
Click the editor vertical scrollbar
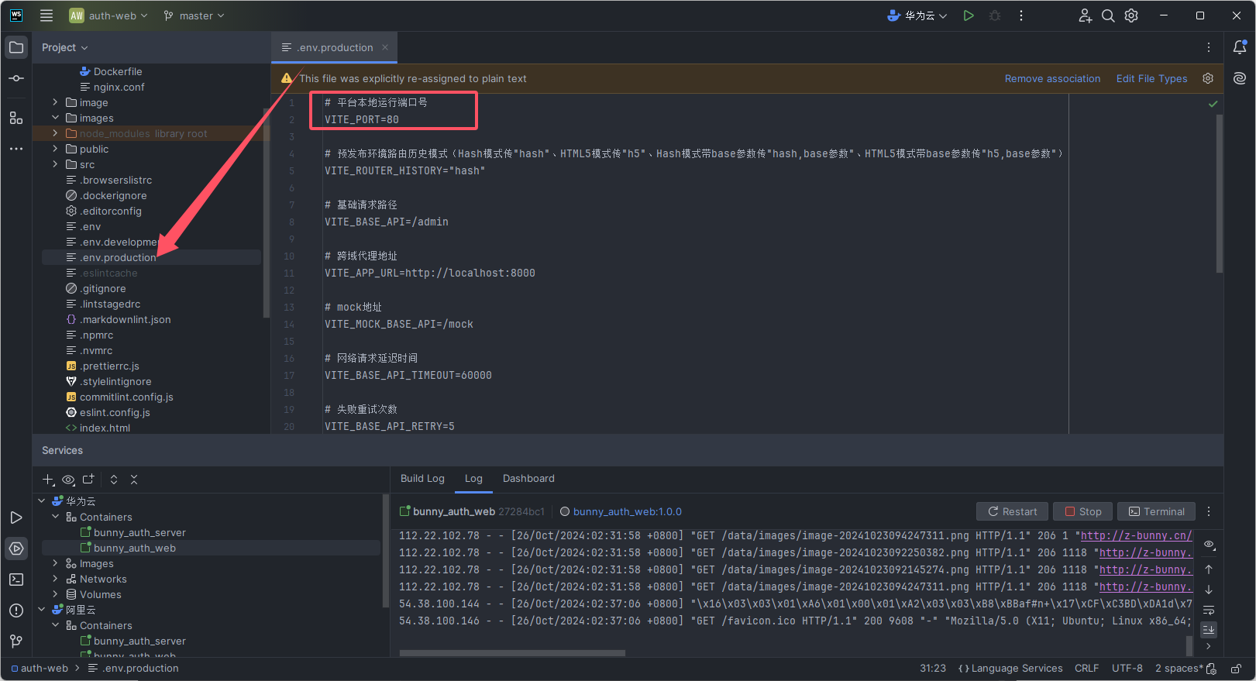(x=1219, y=194)
